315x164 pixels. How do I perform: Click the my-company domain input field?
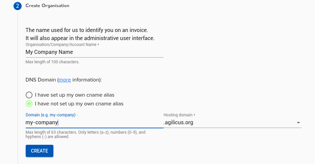tap(94, 122)
